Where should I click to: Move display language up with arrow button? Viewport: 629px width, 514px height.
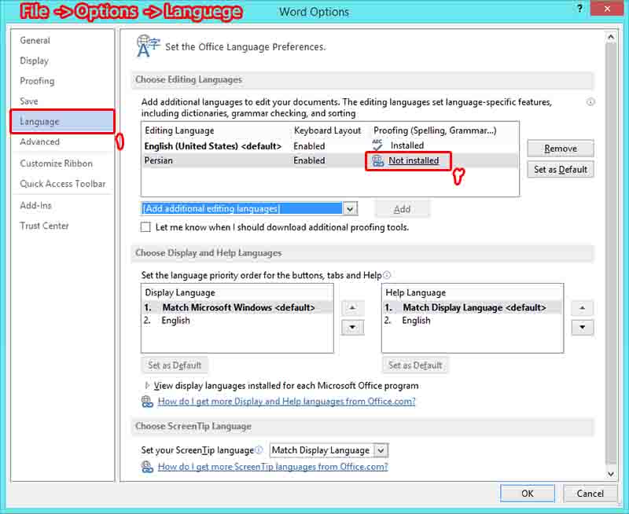352,308
